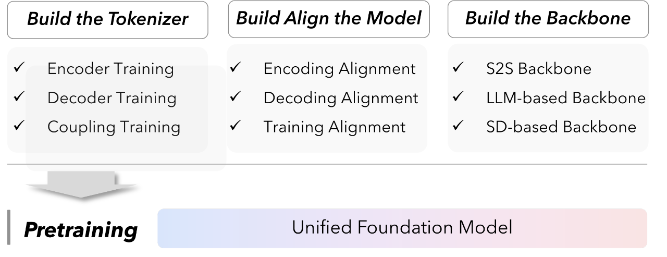Image resolution: width=667 pixels, height=257 pixels.
Task: Click the checkmark beside SD-based Backbone
Action: click(458, 126)
